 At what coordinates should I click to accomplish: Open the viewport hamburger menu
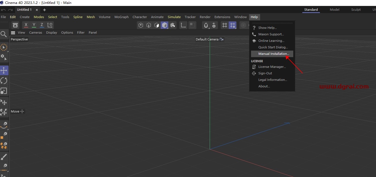click(13, 33)
